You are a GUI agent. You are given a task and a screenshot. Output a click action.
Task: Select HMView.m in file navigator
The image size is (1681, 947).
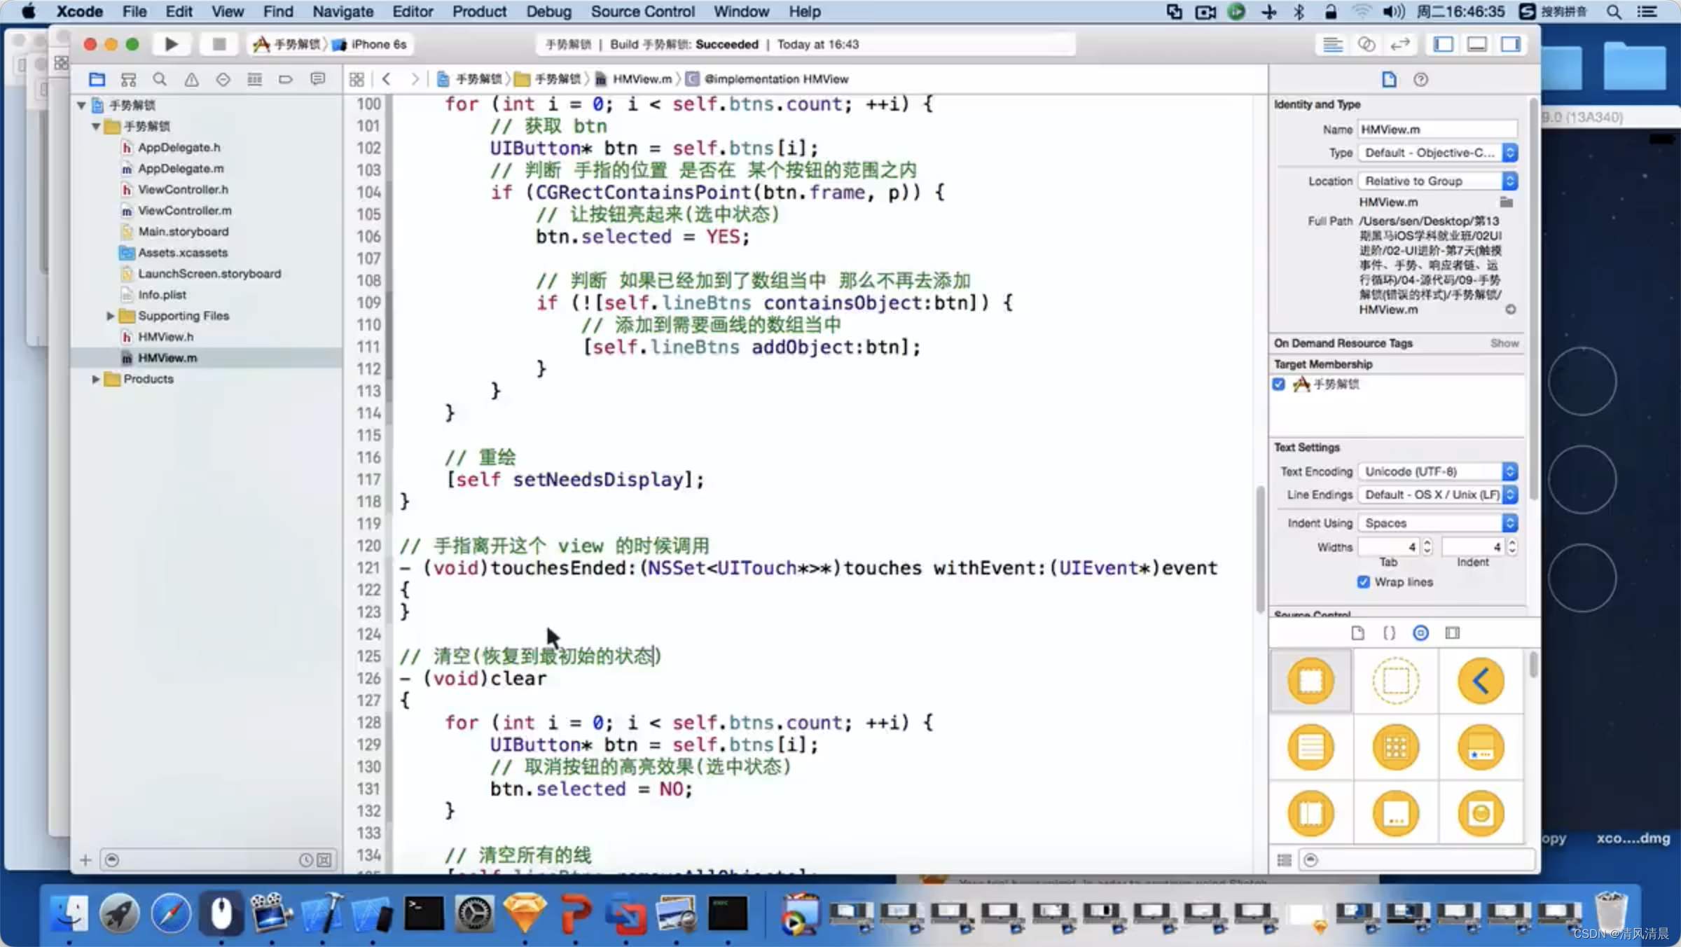tap(166, 357)
